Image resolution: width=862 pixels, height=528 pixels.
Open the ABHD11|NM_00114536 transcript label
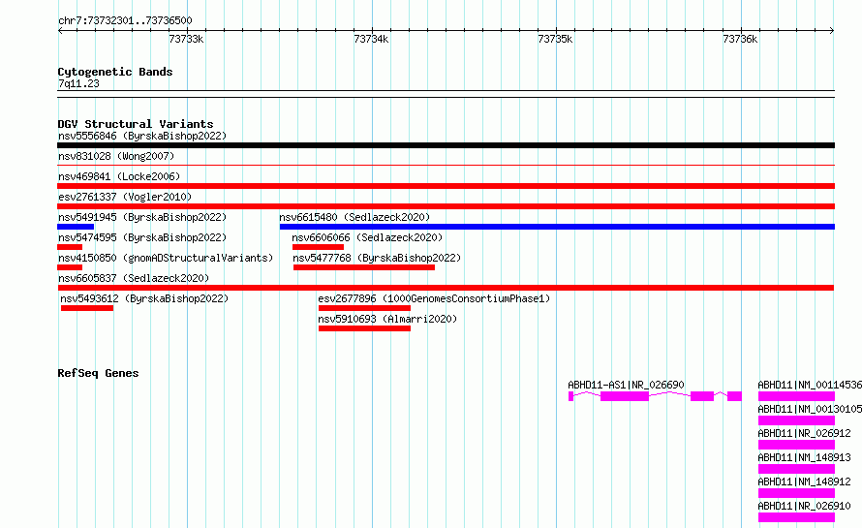pos(810,385)
